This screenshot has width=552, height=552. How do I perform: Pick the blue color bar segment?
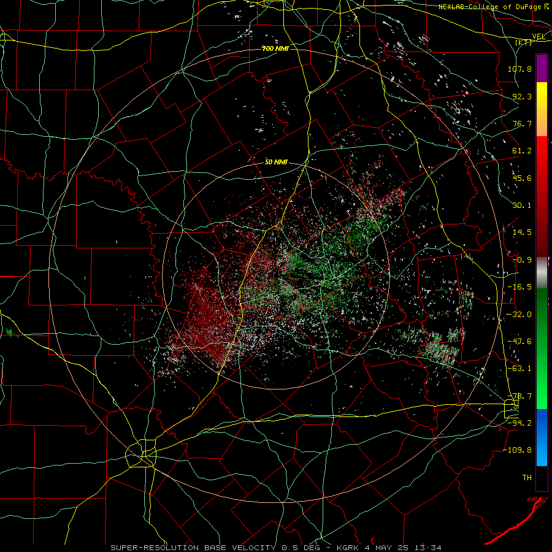point(542,437)
